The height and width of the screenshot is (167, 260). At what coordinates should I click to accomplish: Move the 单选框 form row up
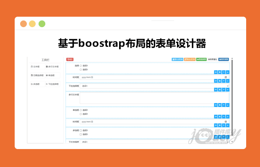point(224,116)
